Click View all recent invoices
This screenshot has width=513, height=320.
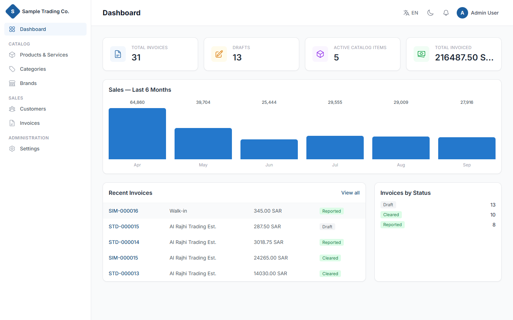350,193
